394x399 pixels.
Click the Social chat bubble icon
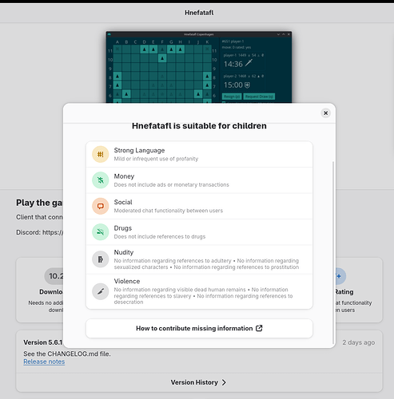(101, 206)
